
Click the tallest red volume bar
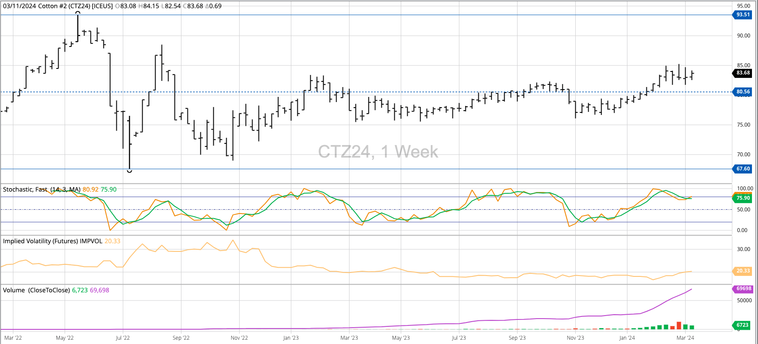point(679,325)
